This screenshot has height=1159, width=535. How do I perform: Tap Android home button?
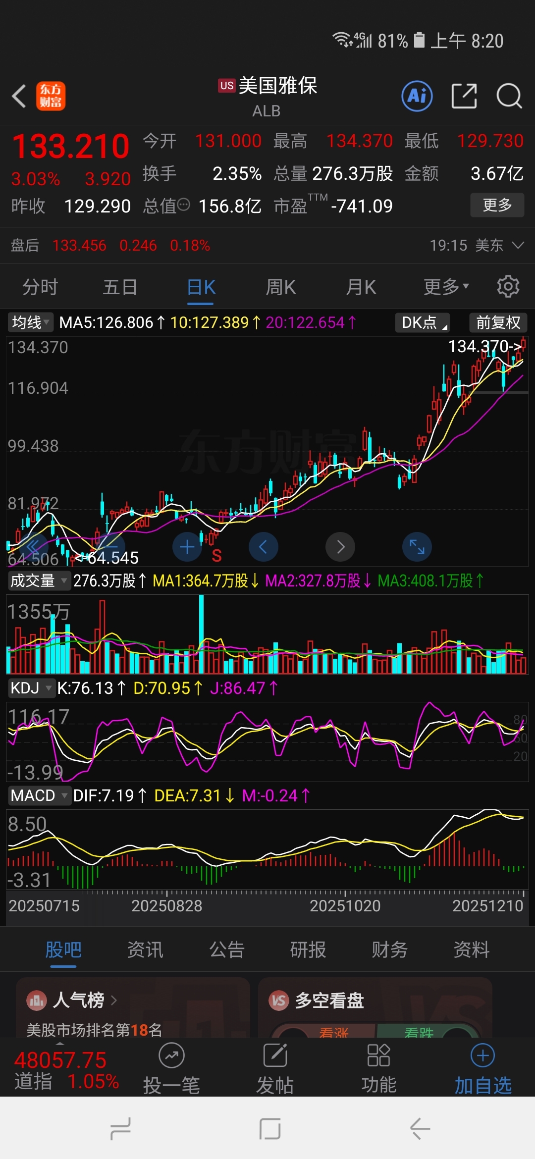(270, 1129)
